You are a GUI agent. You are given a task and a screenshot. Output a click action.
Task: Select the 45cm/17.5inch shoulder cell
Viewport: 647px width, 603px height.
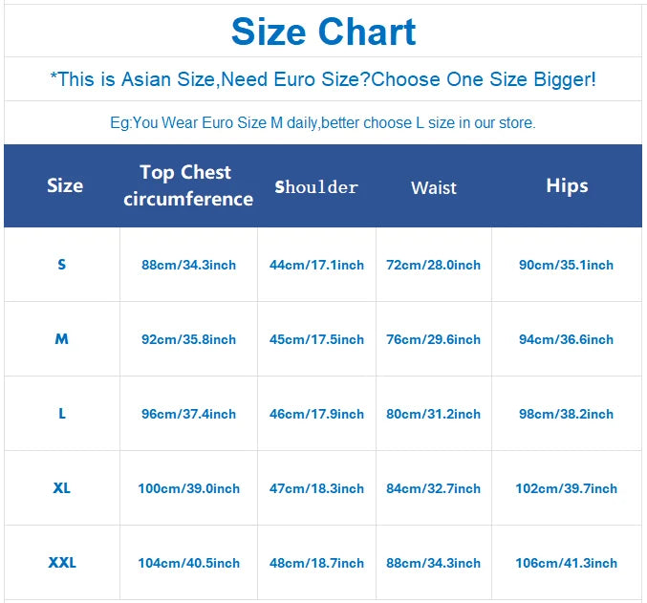(x=316, y=339)
